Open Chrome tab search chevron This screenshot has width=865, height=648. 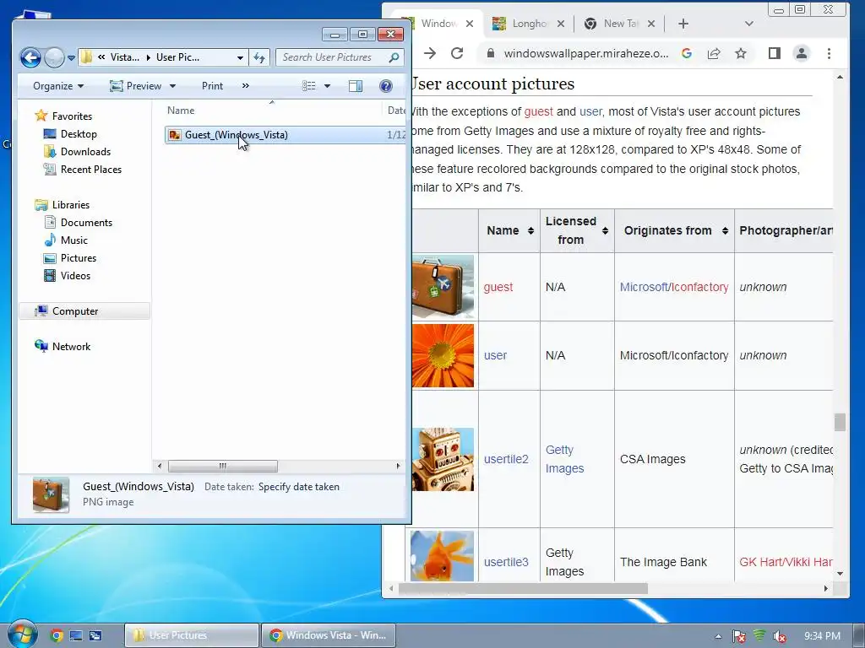[x=748, y=24]
